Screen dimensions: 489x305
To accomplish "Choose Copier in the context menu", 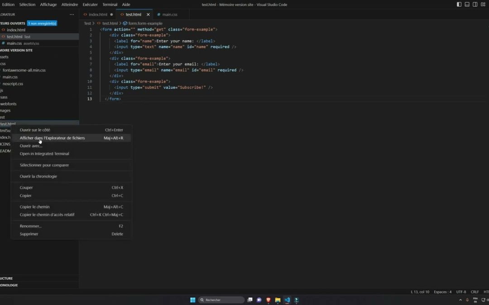I will pyautogui.click(x=72, y=196).
